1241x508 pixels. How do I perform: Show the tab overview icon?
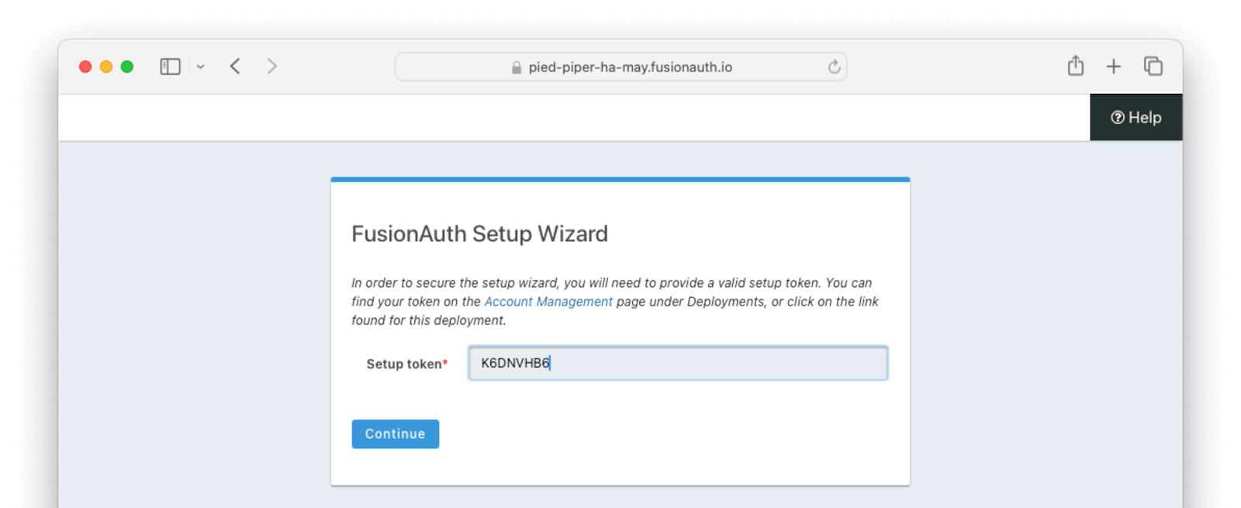click(x=1153, y=66)
